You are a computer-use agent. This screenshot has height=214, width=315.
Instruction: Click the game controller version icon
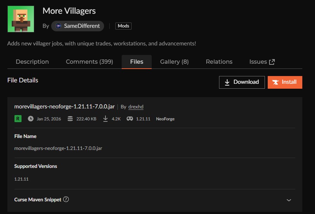[130, 119]
